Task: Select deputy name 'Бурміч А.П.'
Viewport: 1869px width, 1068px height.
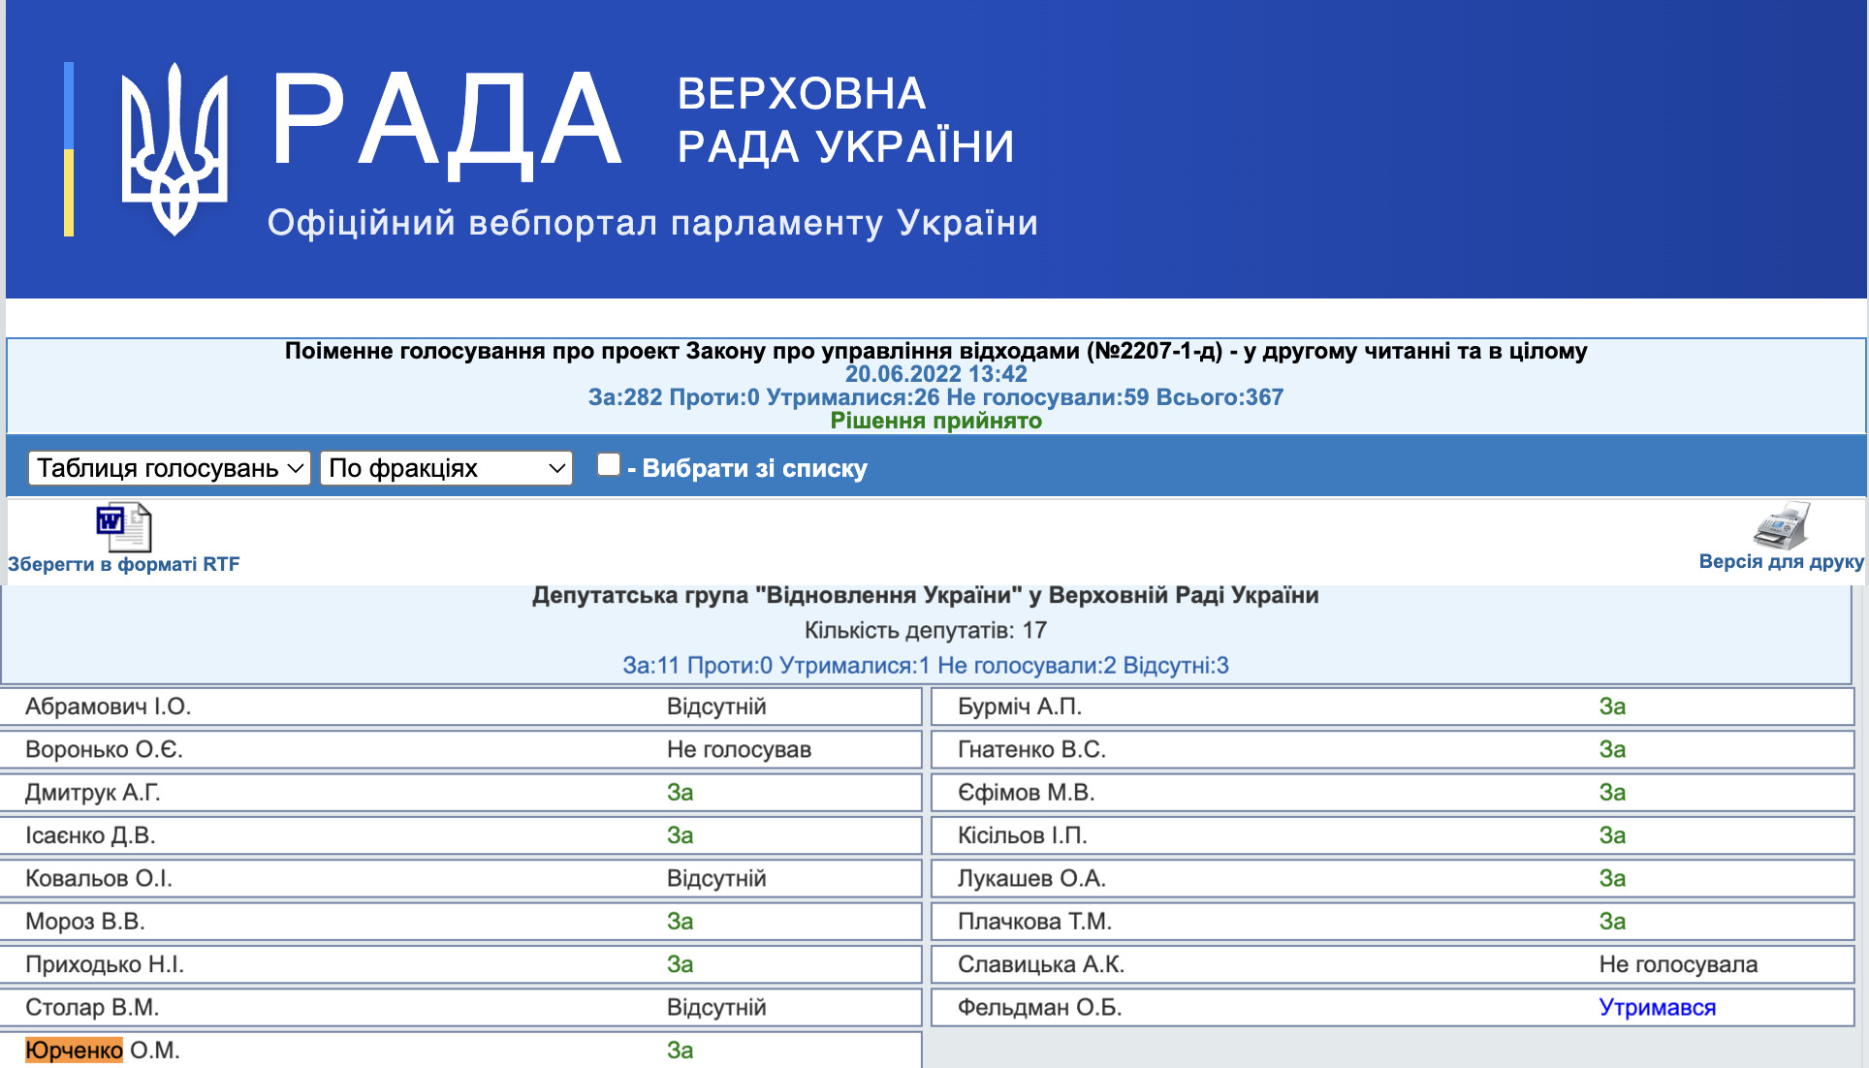Action: 1020,707
